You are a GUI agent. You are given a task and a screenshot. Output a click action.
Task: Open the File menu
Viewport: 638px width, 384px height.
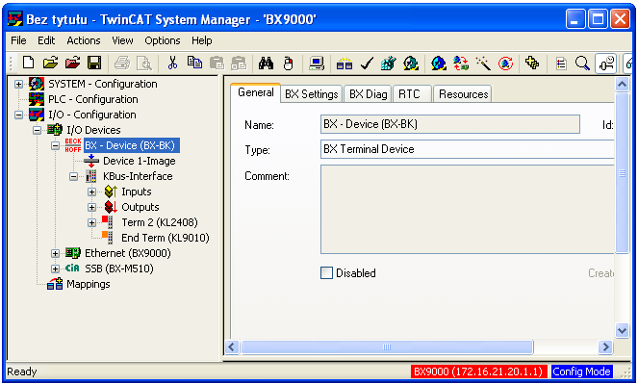point(18,40)
